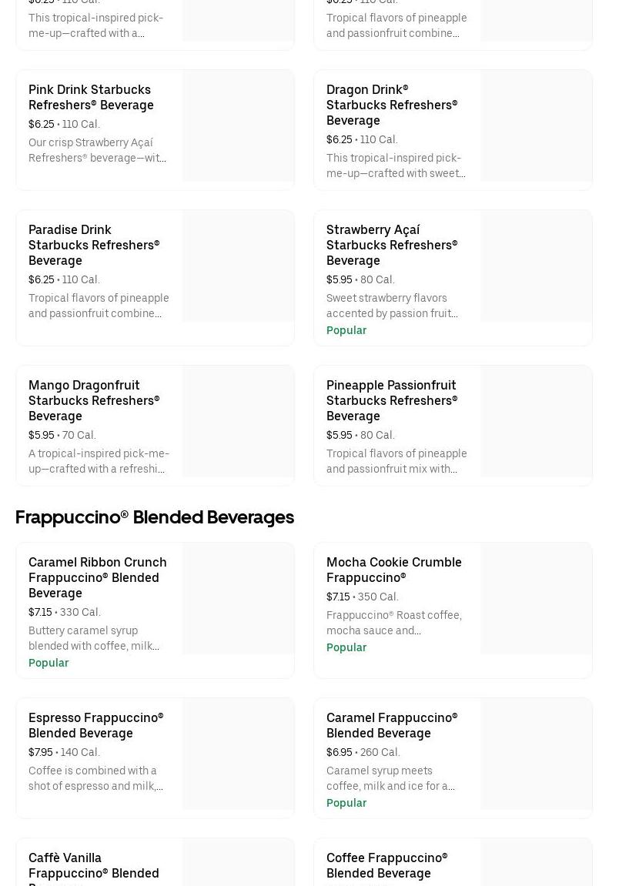Click Popular label under Caramel Ribbon Crunch
Viewport: 619px width, 886px height.
[x=49, y=663]
